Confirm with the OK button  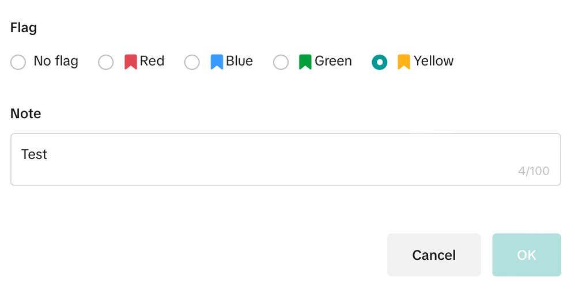(526, 255)
